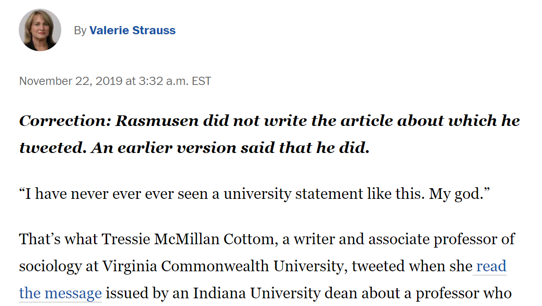The width and height of the screenshot is (542, 306).
Task: Click the phrase "My god."
Action: point(460,194)
